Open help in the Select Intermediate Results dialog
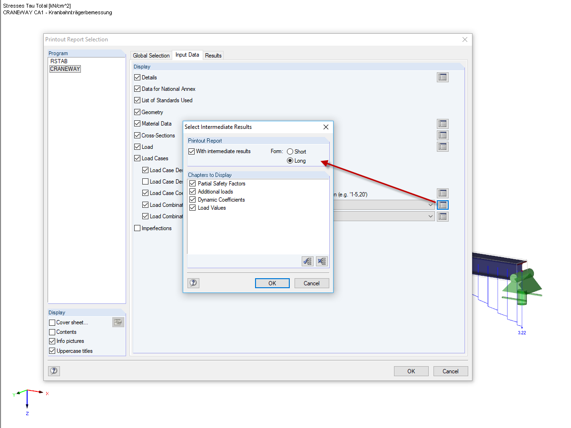The width and height of the screenshot is (571, 428). pos(193,282)
